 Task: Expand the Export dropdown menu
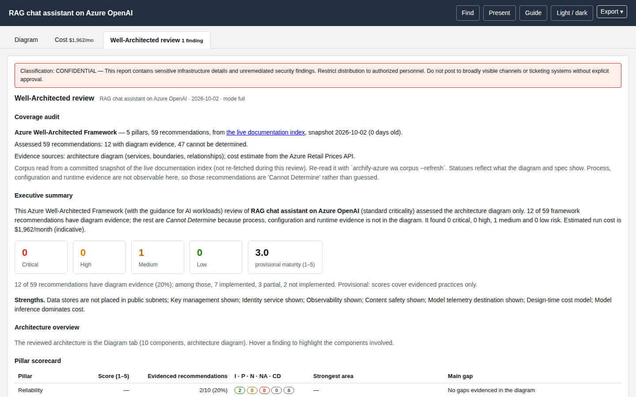click(612, 12)
